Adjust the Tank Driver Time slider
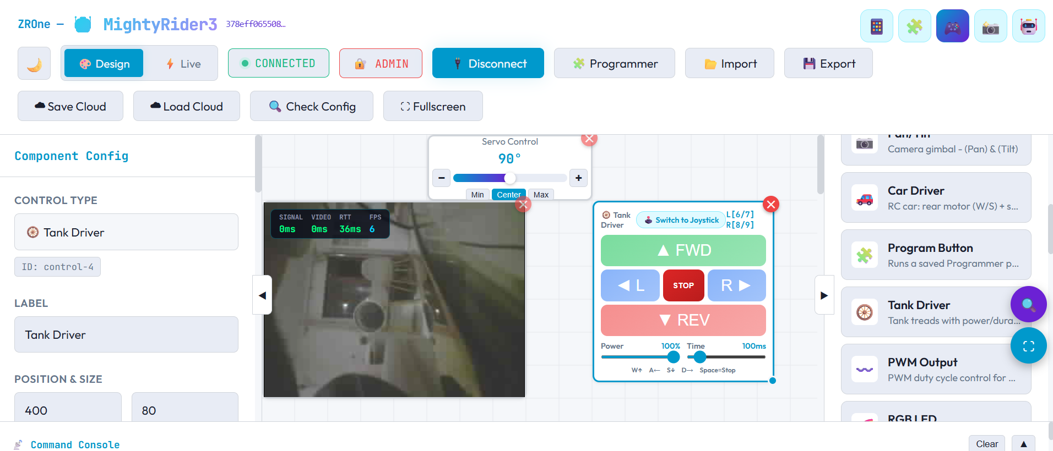This screenshot has height=451, width=1053. coord(726,357)
